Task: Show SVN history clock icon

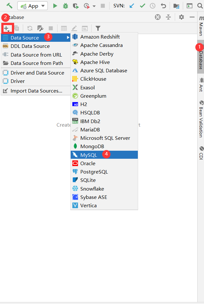Action: click(x=153, y=6)
